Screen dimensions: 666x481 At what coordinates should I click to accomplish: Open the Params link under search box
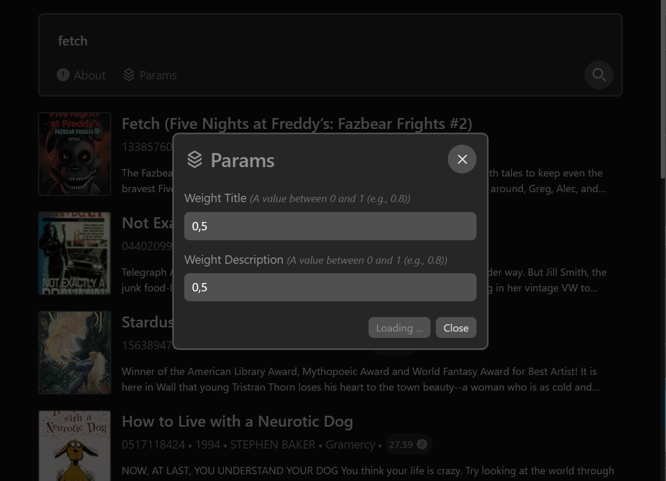[158, 75]
